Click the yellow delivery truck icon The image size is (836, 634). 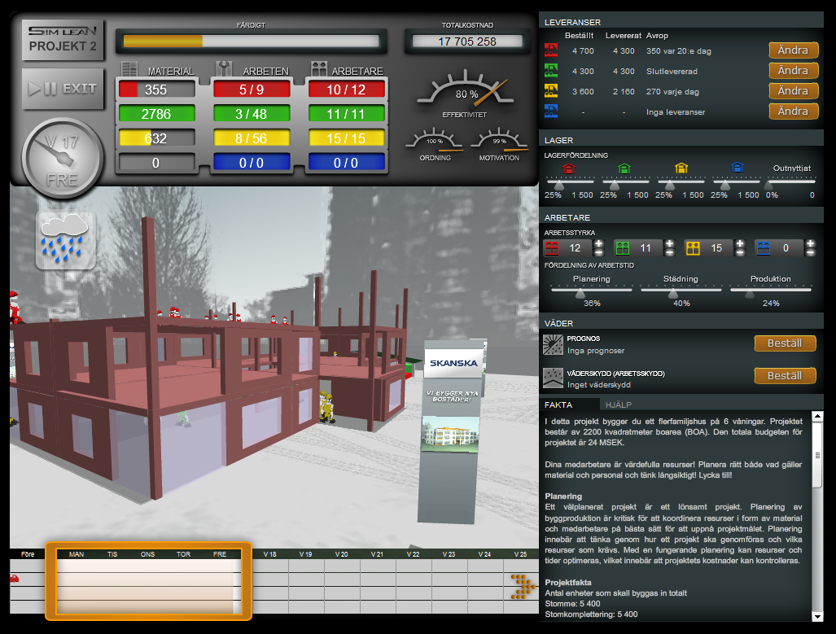551,91
